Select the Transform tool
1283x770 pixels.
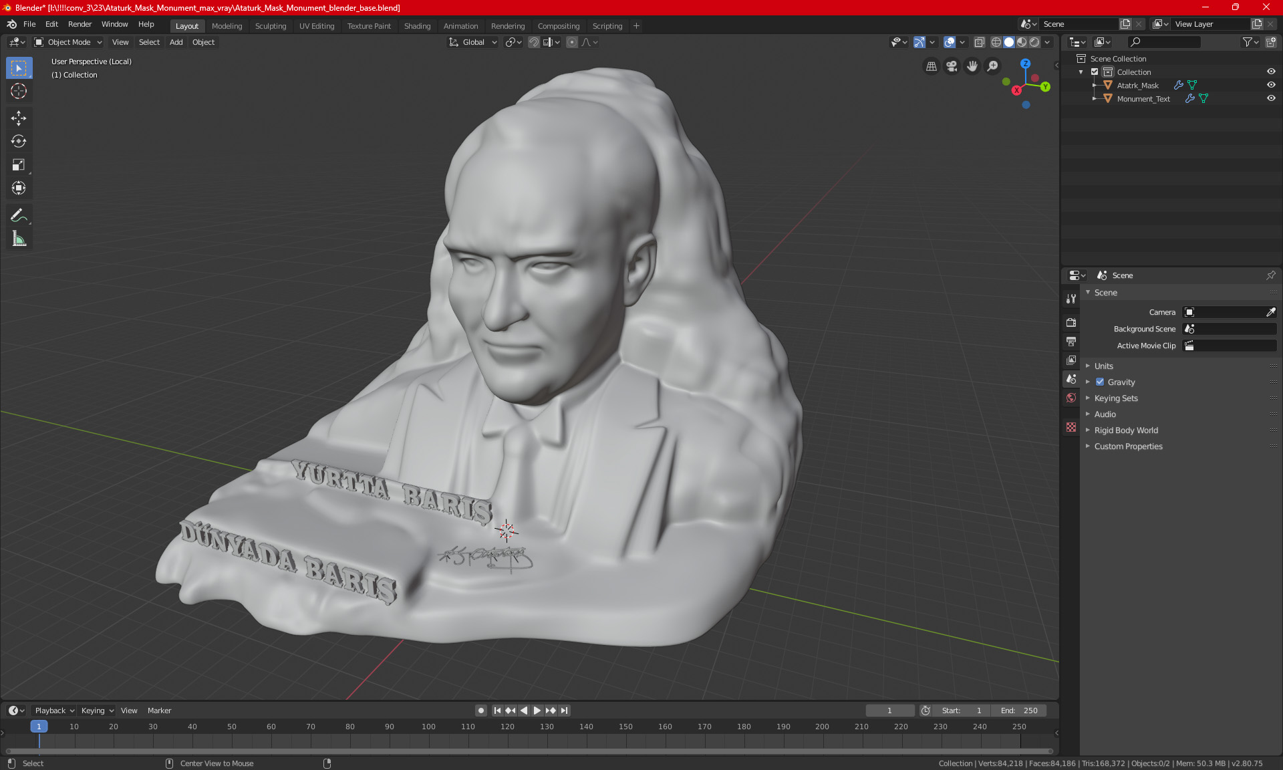pos(19,188)
